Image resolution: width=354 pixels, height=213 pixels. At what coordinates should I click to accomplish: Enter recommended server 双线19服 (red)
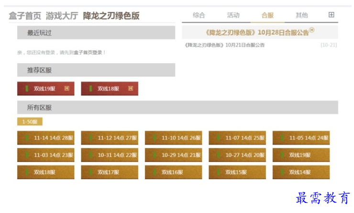point(46,89)
